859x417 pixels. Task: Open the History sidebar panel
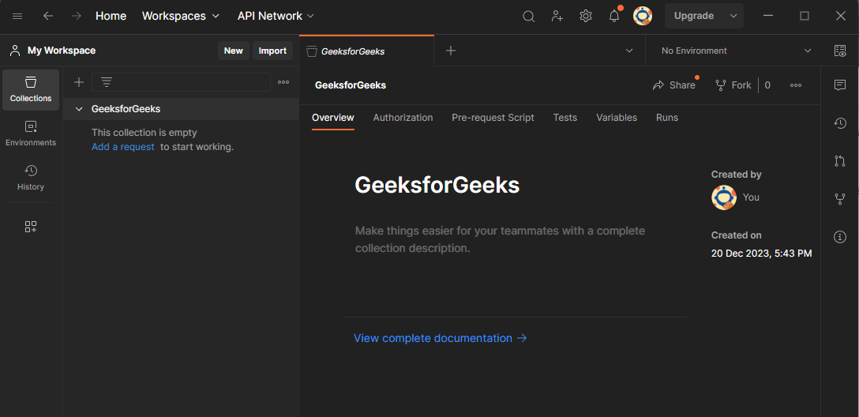tap(31, 178)
